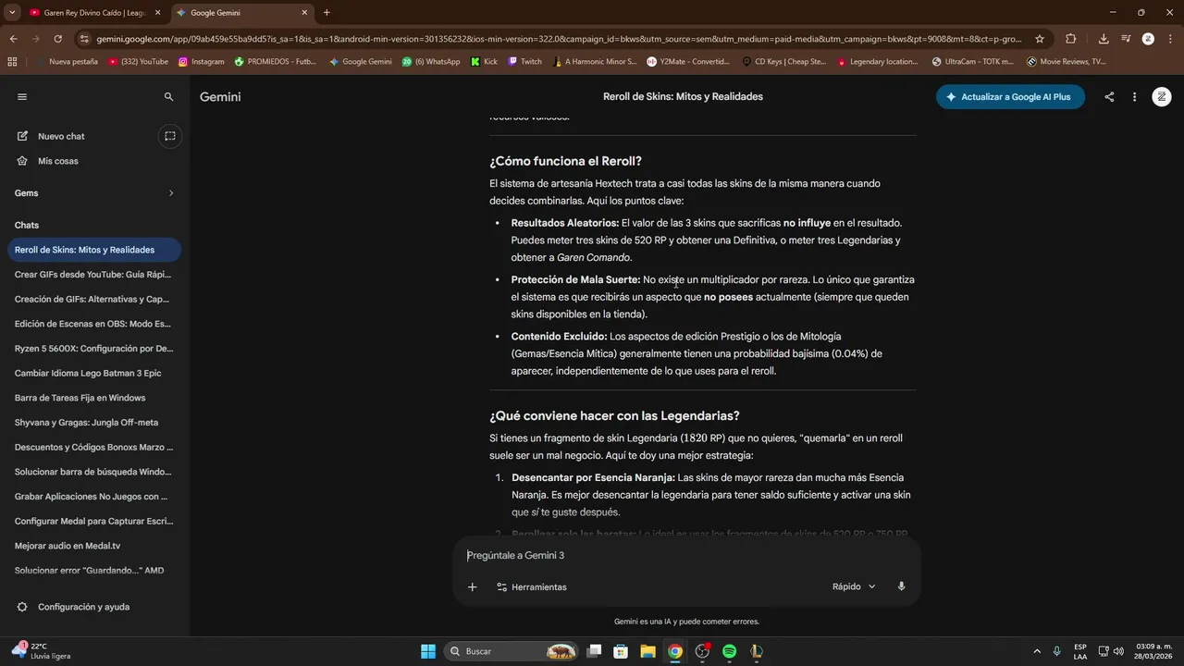Open chat 'Ryzen 5 5600X: Configuración'

(92, 349)
